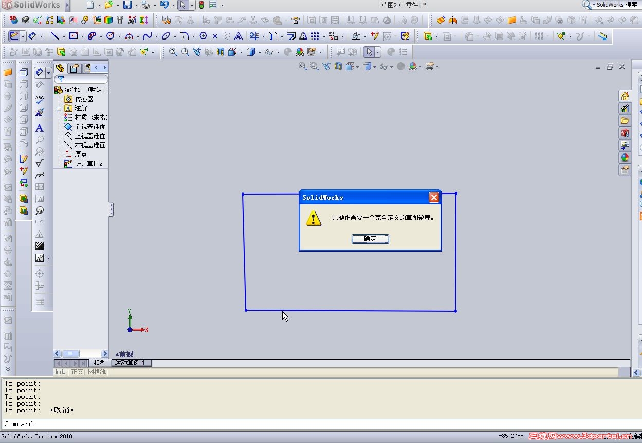Screen dimensions: 642x443
Task: Open the File Explorer folder icon in task pane
Action: click(x=625, y=121)
